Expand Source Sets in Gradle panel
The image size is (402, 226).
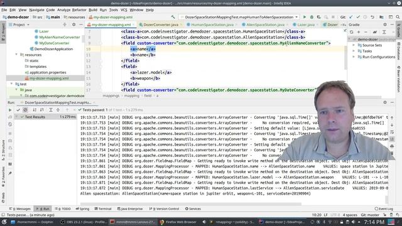pos(354,45)
